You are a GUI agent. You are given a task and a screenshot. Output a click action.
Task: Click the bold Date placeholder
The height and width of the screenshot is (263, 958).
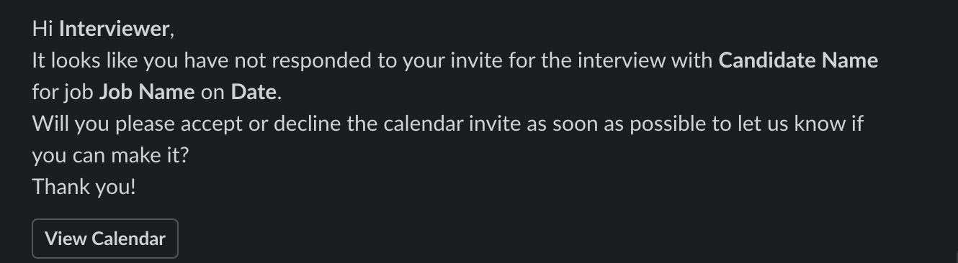(254, 92)
